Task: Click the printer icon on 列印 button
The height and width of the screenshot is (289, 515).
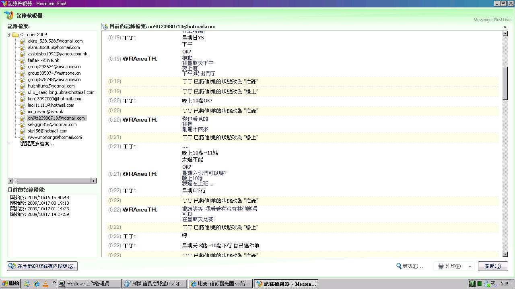Action: coord(441,266)
